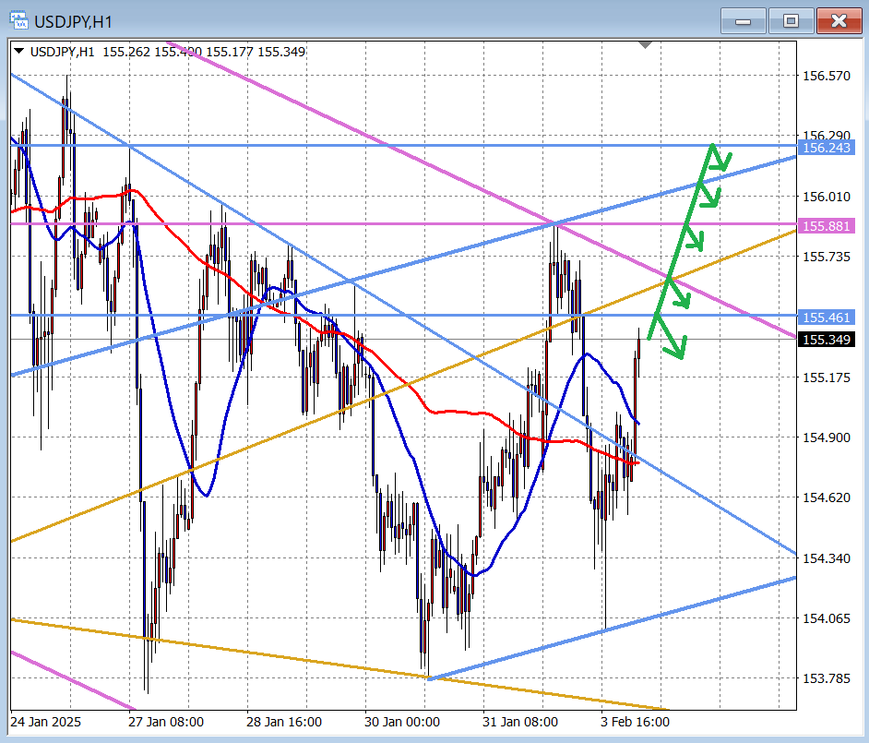Click the 24 Jan 2025 date label
This screenshot has width=869, height=743.
click(45, 722)
